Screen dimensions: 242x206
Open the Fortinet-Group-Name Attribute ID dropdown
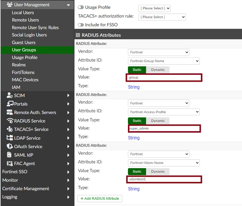pyautogui.click(x=164, y=61)
